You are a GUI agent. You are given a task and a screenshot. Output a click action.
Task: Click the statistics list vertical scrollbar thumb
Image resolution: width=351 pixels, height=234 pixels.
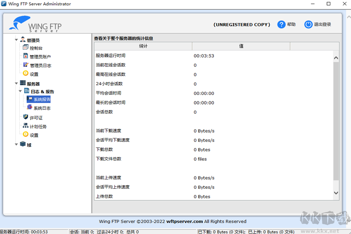[336, 121]
